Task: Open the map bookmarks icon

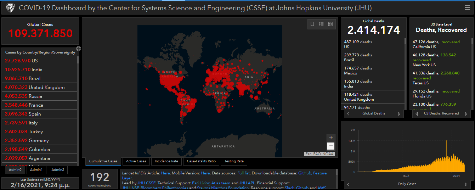Action: [312, 24]
